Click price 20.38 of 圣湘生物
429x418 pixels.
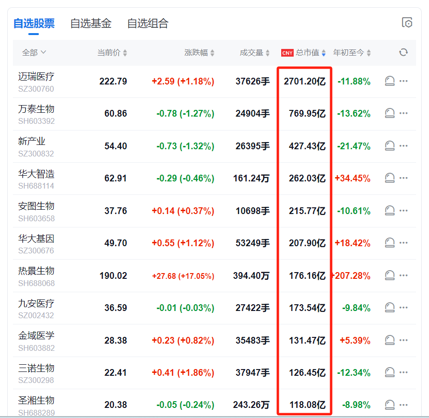click(116, 405)
